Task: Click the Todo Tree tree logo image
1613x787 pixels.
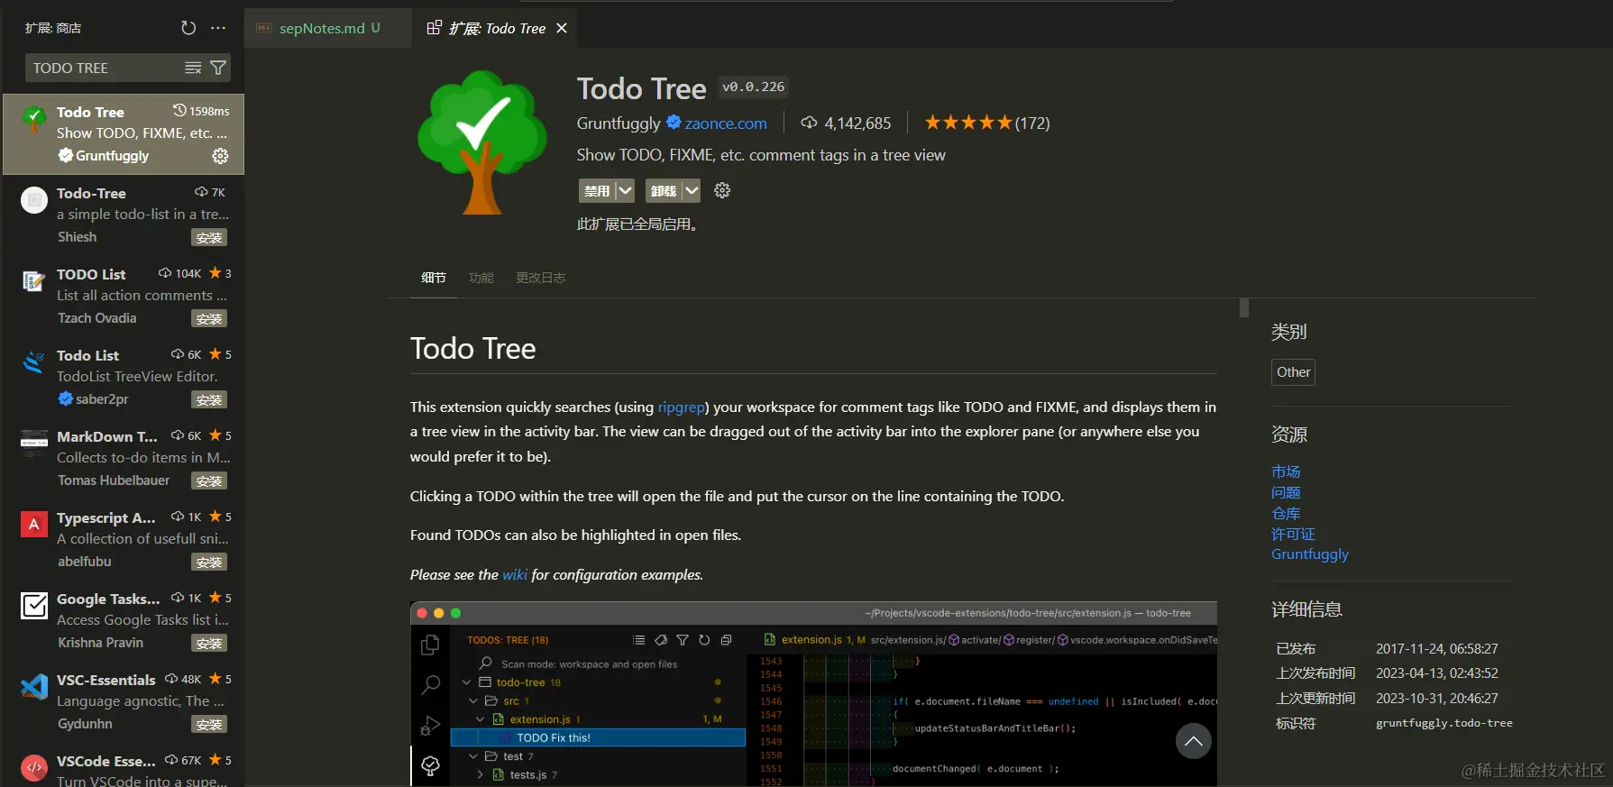Action: pyautogui.click(x=481, y=142)
